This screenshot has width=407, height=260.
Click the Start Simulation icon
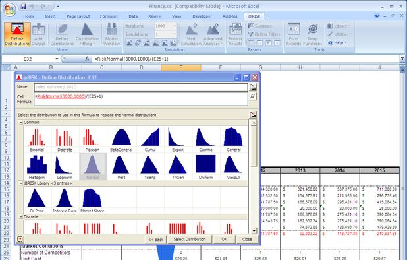tap(191, 34)
